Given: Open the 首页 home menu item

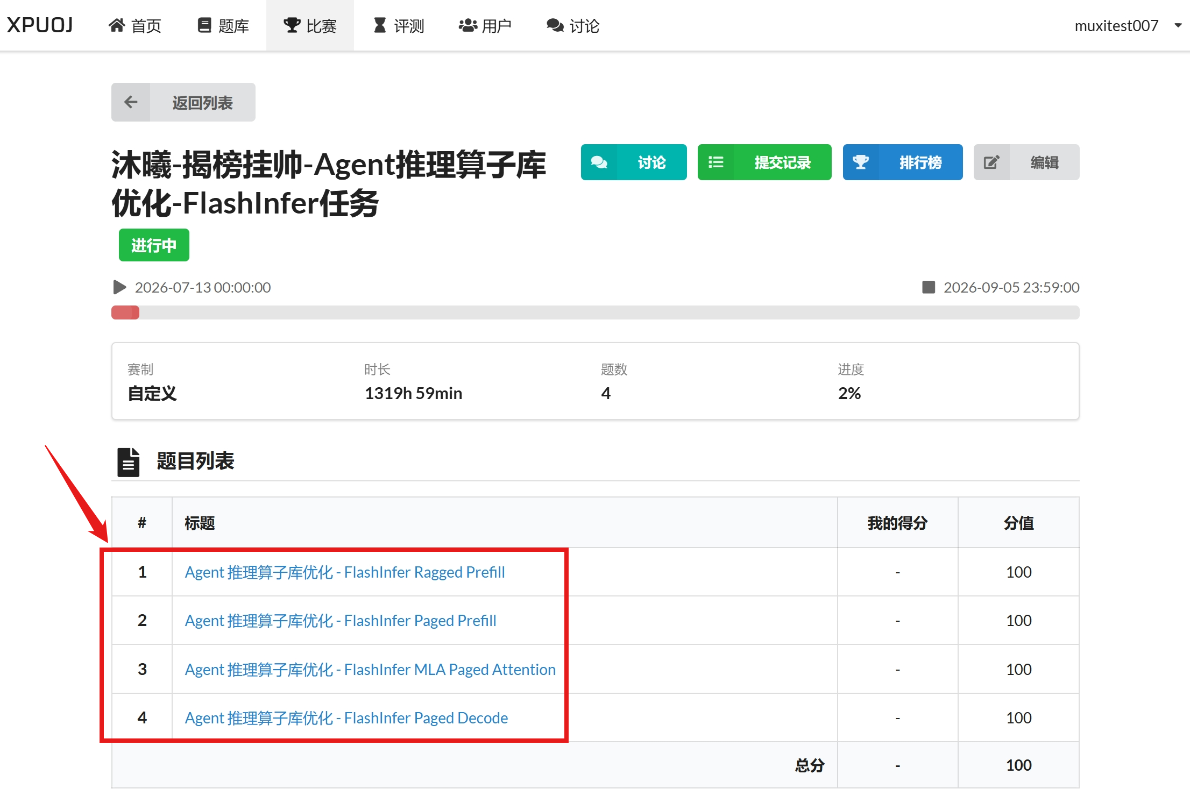Looking at the screenshot, I should [135, 25].
